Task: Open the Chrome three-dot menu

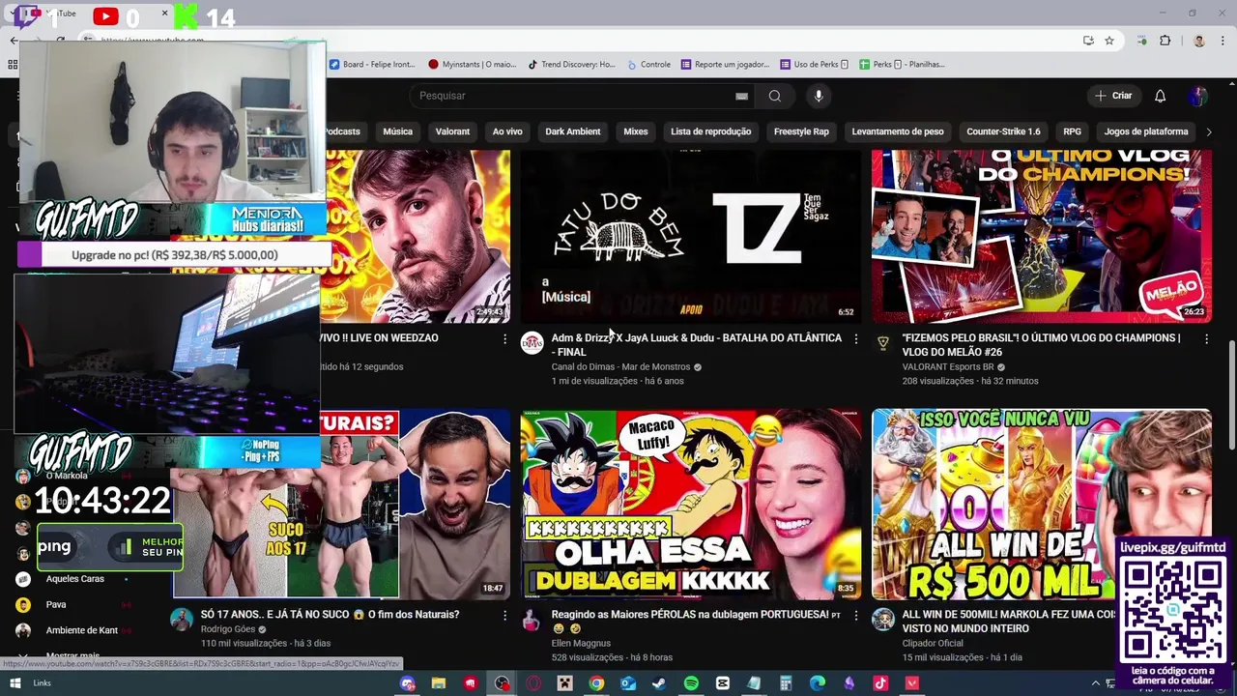Action: pyautogui.click(x=1223, y=41)
